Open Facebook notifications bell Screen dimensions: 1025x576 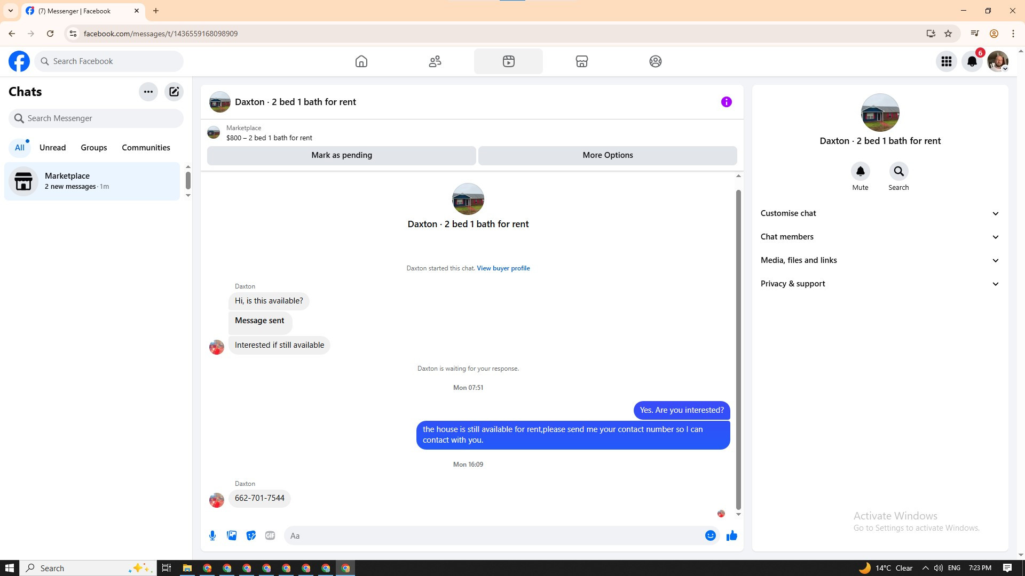[972, 61]
